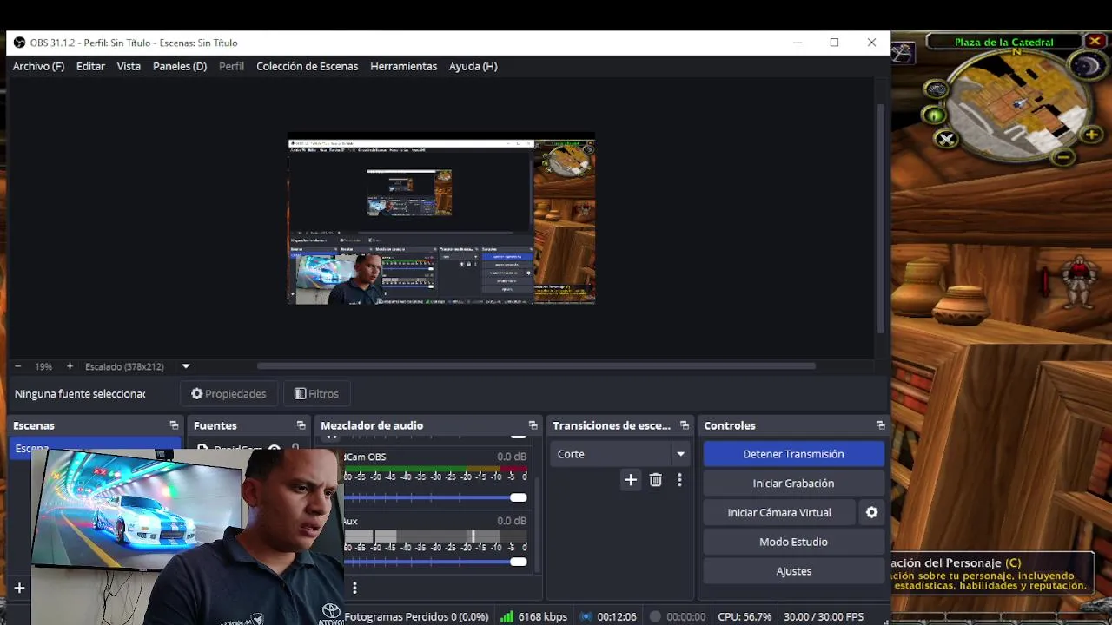
Task: Zoom in the game minimap
Action: click(1091, 135)
